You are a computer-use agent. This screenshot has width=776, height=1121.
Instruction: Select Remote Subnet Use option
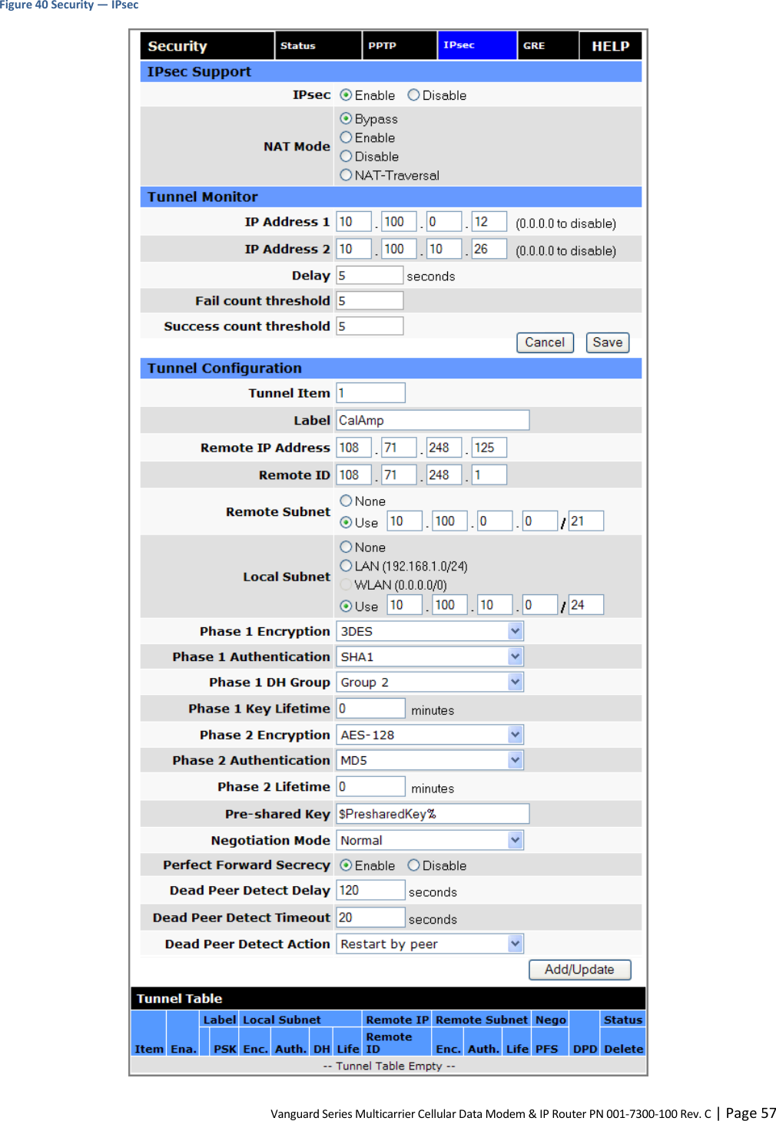click(347, 522)
